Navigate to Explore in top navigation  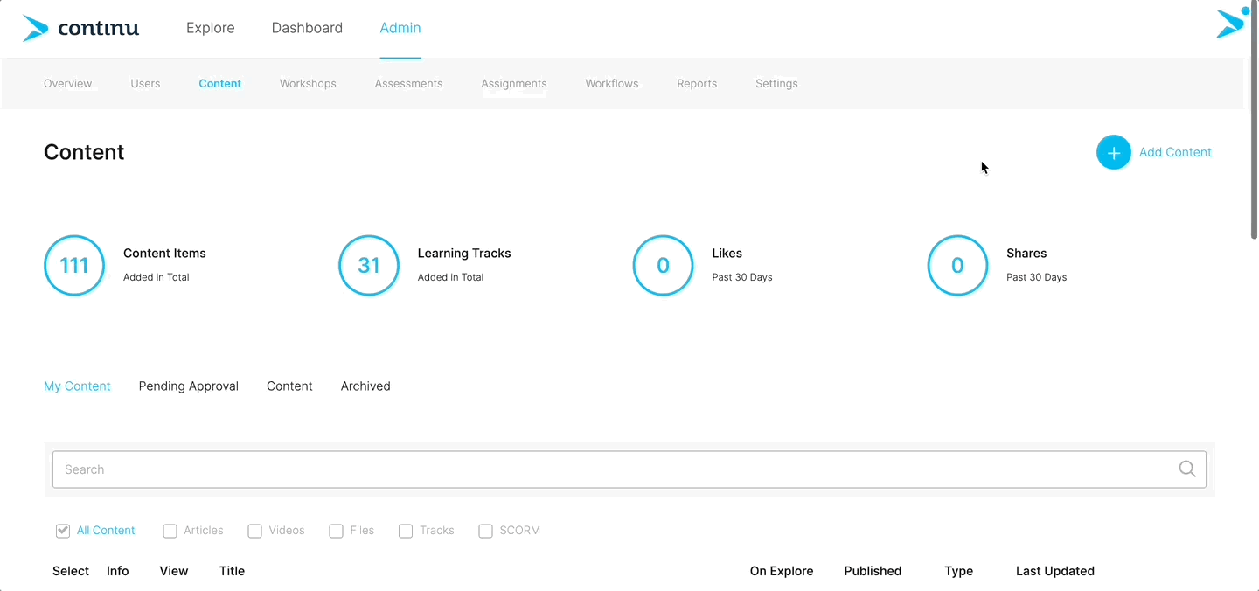click(x=210, y=28)
